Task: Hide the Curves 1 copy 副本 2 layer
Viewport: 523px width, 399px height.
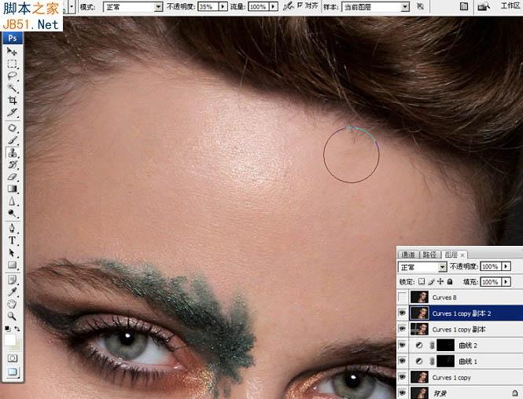Action: (403, 313)
